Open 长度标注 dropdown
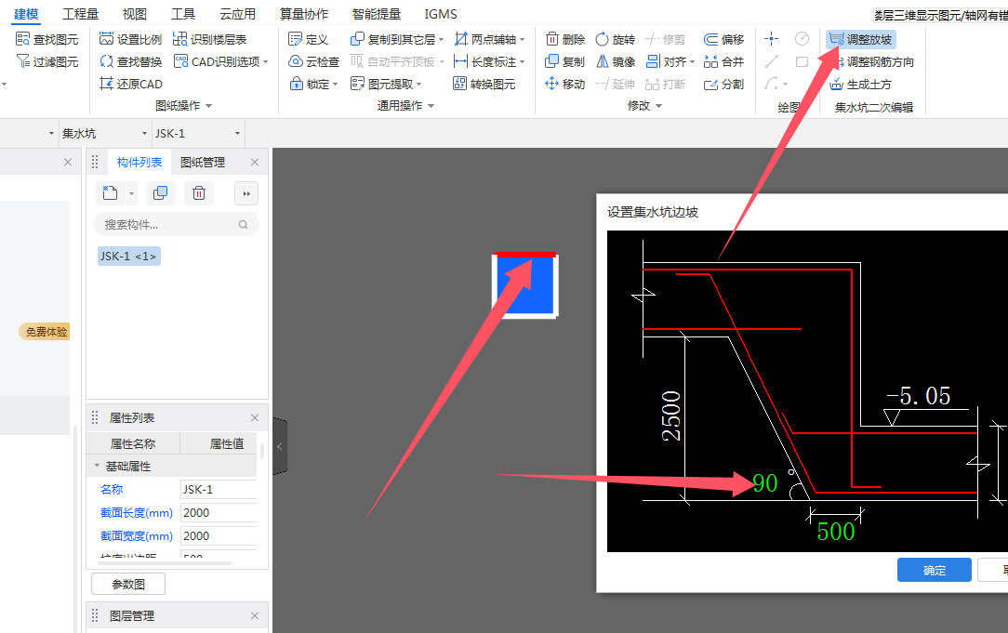The height and width of the screenshot is (633, 1008). (x=523, y=62)
